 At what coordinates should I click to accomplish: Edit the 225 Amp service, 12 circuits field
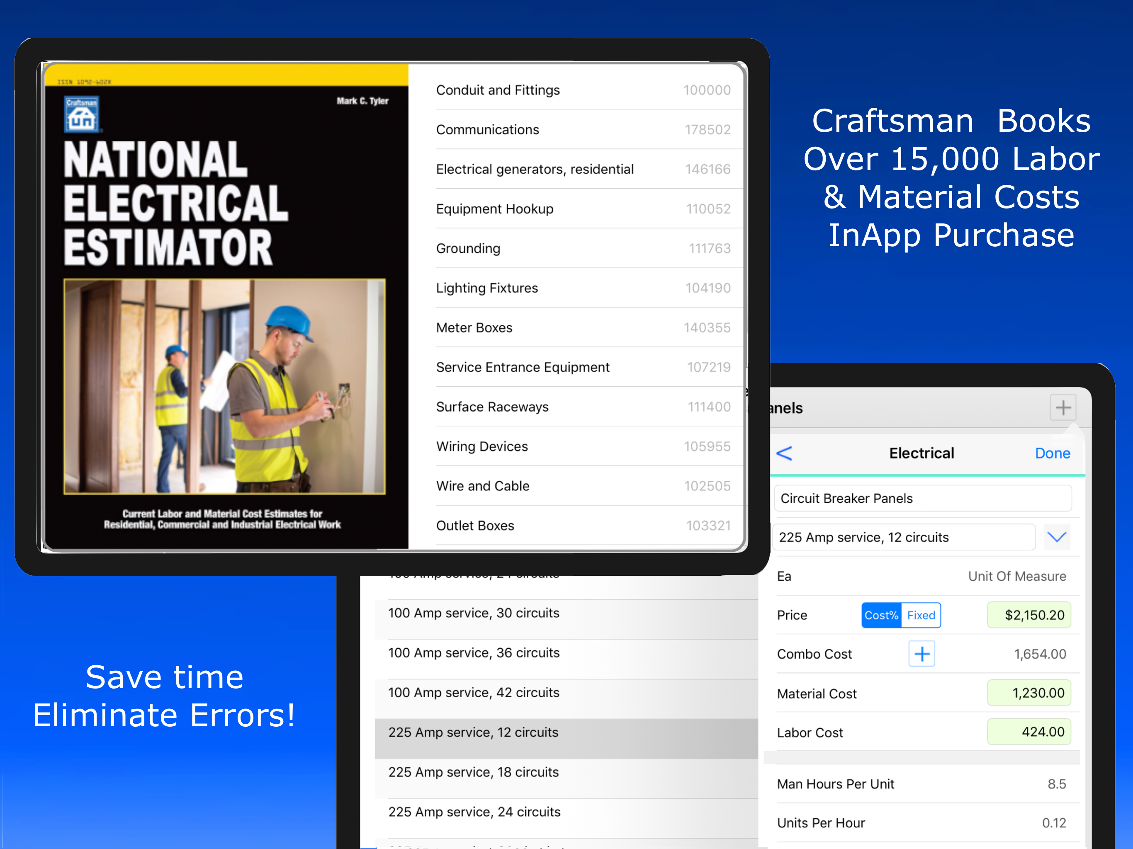click(x=904, y=537)
